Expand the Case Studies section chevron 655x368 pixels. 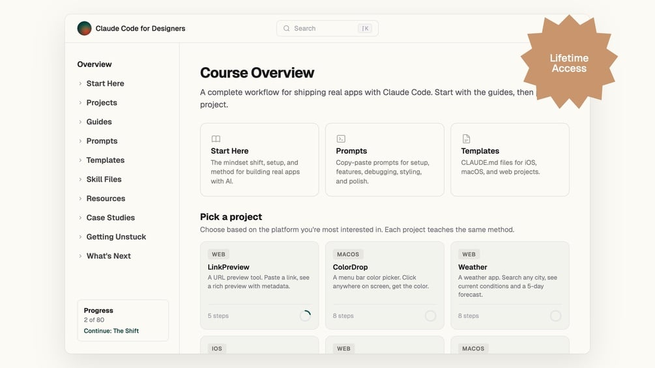pyautogui.click(x=80, y=218)
